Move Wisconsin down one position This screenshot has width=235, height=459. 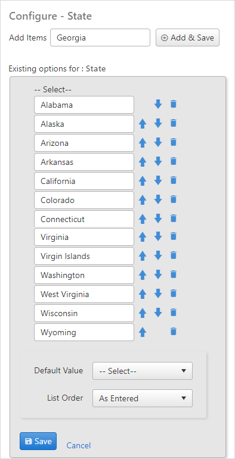point(158,313)
